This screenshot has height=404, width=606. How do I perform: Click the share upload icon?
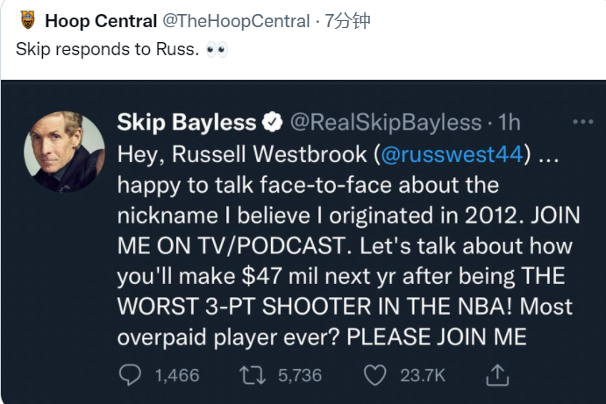[x=496, y=375]
